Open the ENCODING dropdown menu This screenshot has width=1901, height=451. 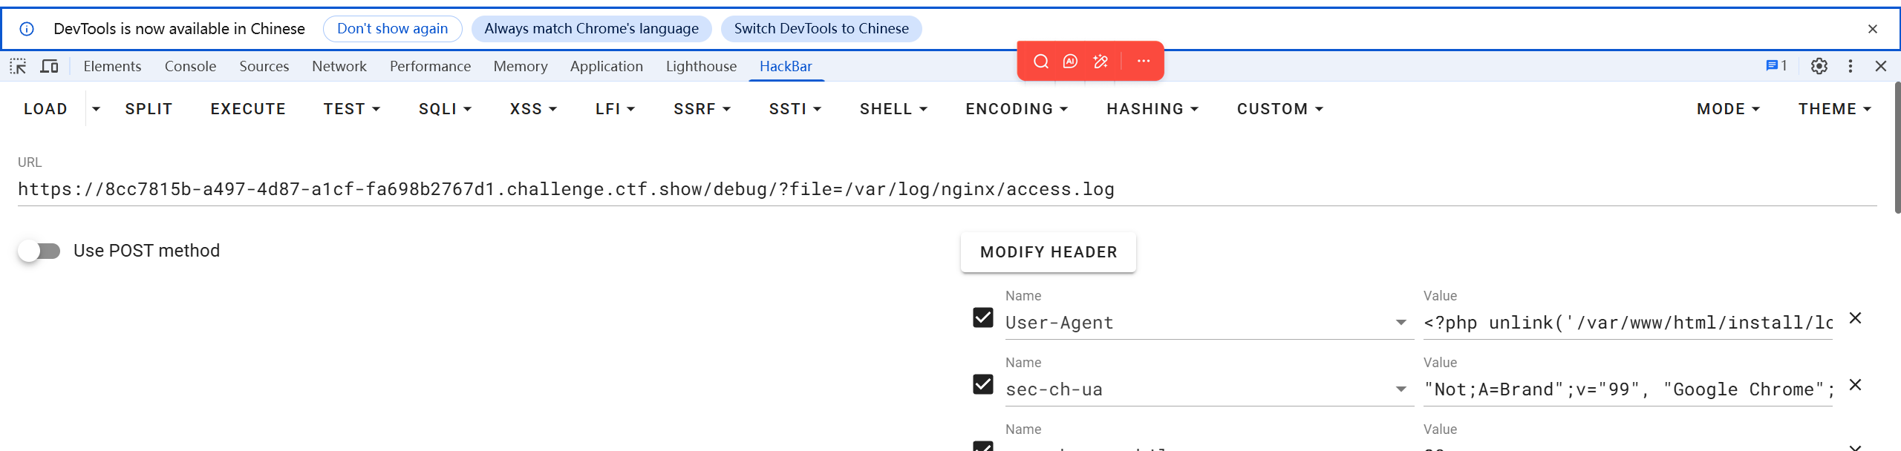(1016, 109)
